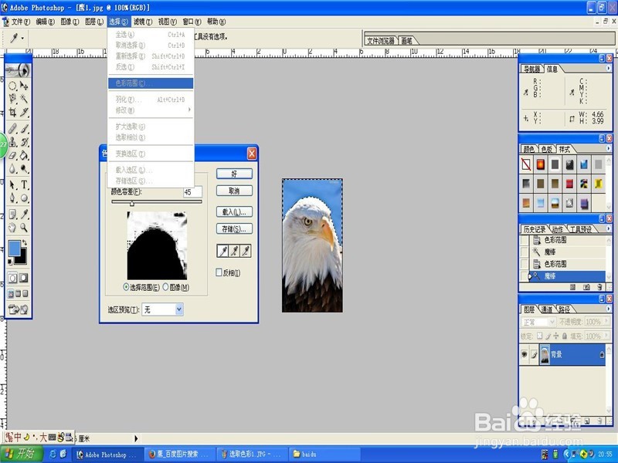Screen dimensions: 618x463
Task: Select the Zoom magnifier tool
Action: coord(24,228)
